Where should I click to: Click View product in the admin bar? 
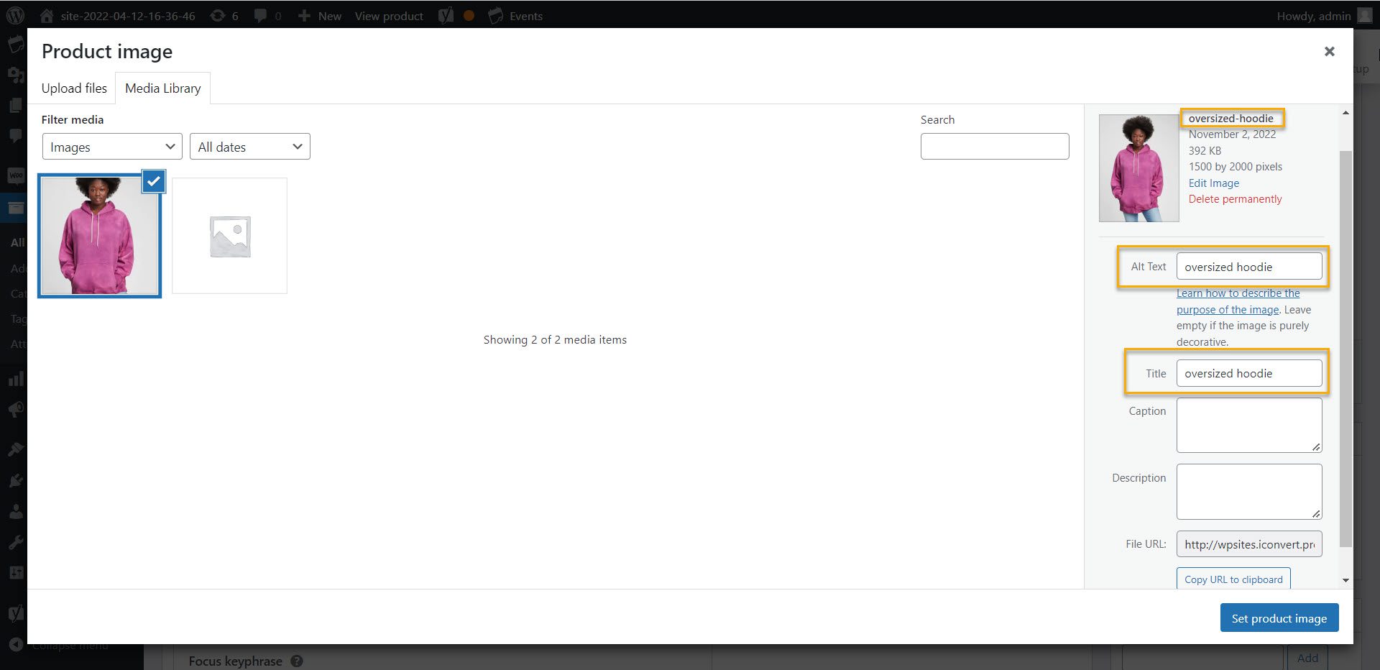click(389, 16)
